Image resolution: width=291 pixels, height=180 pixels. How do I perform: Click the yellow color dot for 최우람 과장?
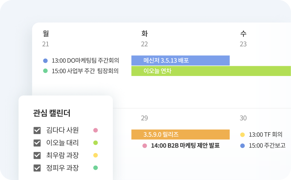pos(96,155)
